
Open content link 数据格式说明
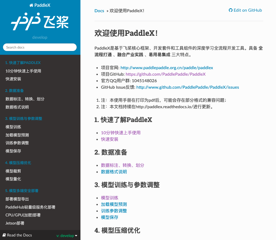click(x=114, y=172)
